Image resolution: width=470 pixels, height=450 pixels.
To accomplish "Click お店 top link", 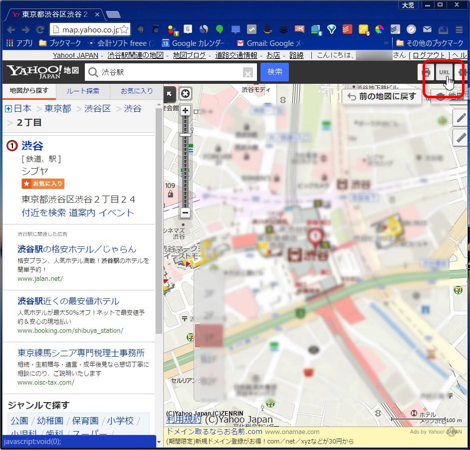I will tap(273, 55).
